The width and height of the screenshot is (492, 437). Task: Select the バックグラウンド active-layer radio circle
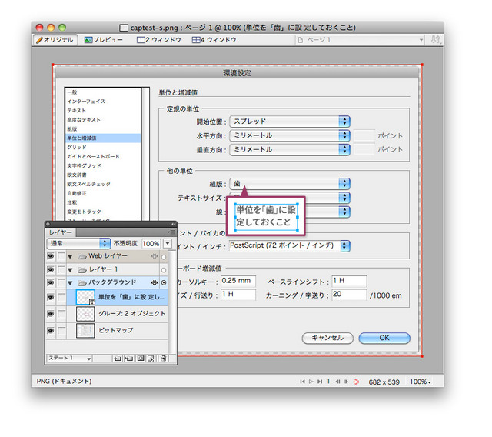[x=164, y=283]
